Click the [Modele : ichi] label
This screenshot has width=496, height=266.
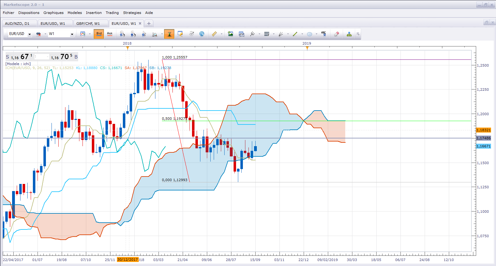[x=18, y=64]
